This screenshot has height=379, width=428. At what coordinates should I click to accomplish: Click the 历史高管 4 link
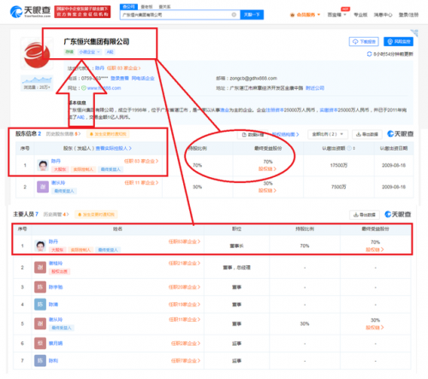click(x=56, y=214)
